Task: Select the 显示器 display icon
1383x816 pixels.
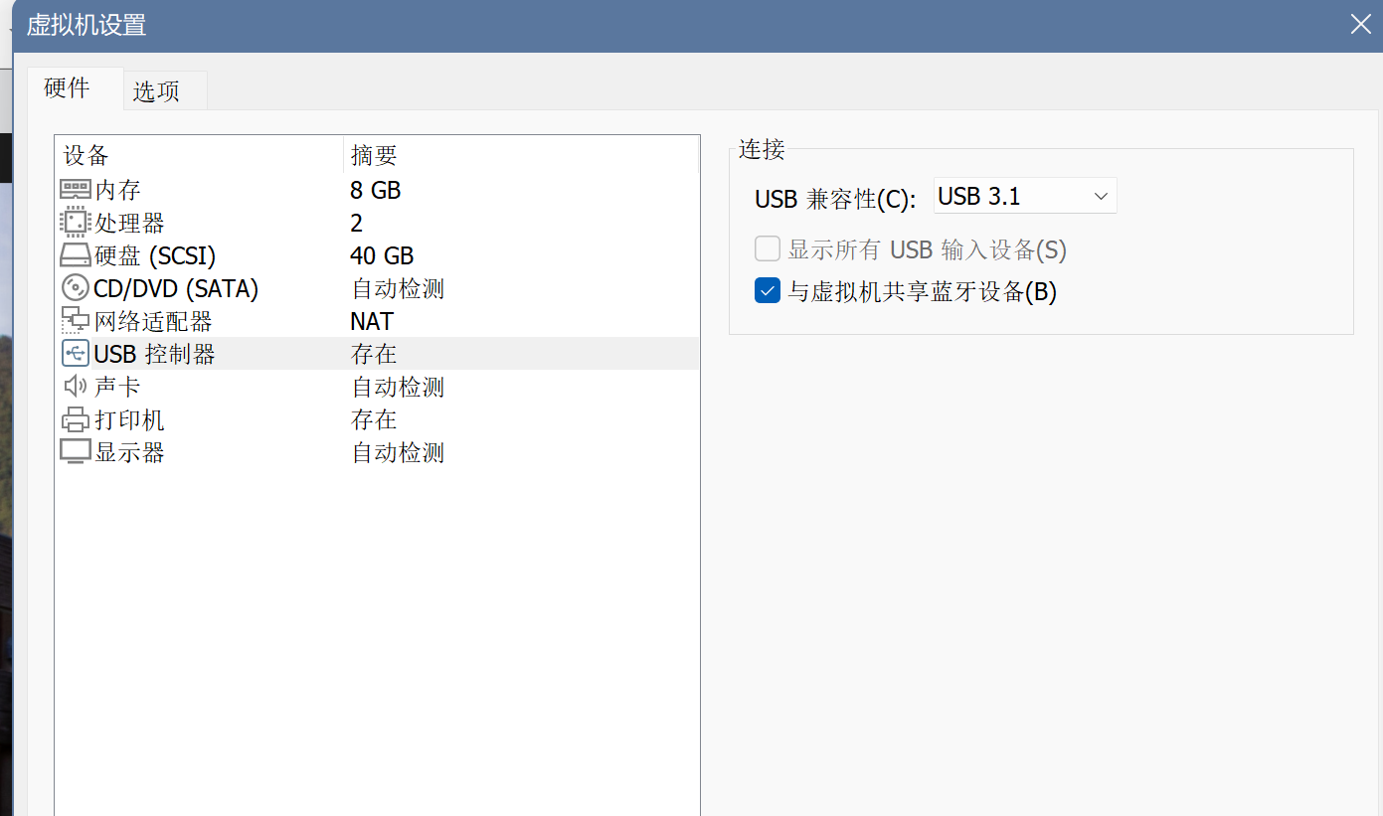Action: [75, 451]
